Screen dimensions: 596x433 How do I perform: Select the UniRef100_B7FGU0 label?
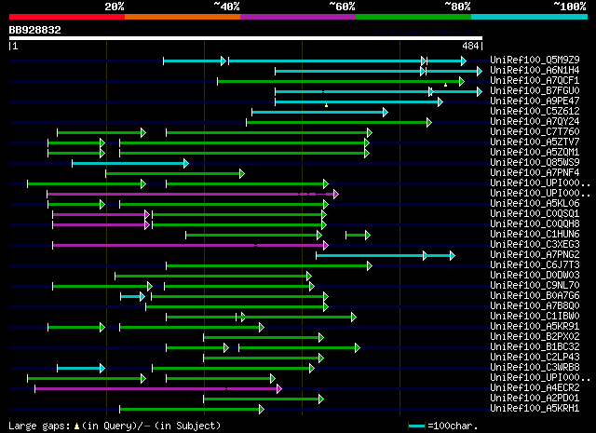[x=535, y=90]
